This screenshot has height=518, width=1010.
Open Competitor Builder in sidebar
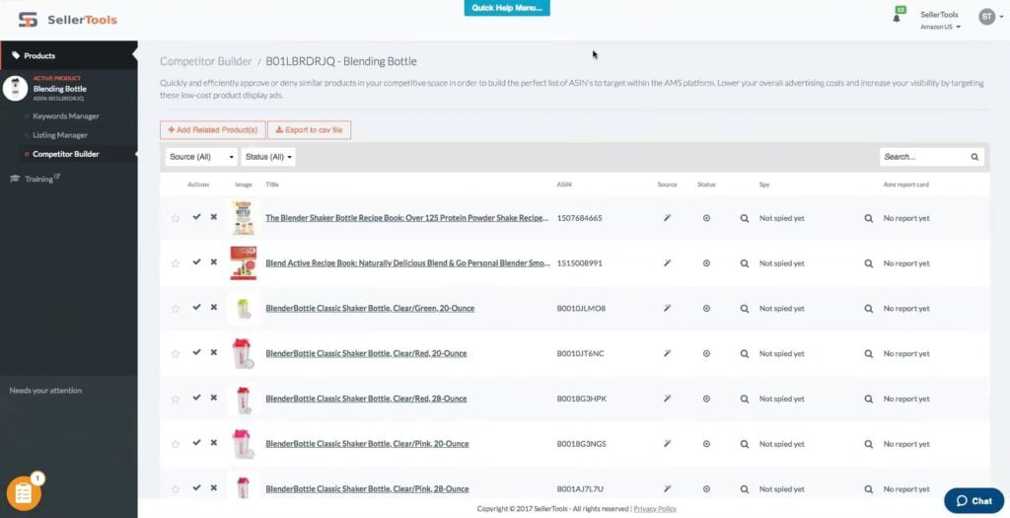pyautogui.click(x=66, y=154)
